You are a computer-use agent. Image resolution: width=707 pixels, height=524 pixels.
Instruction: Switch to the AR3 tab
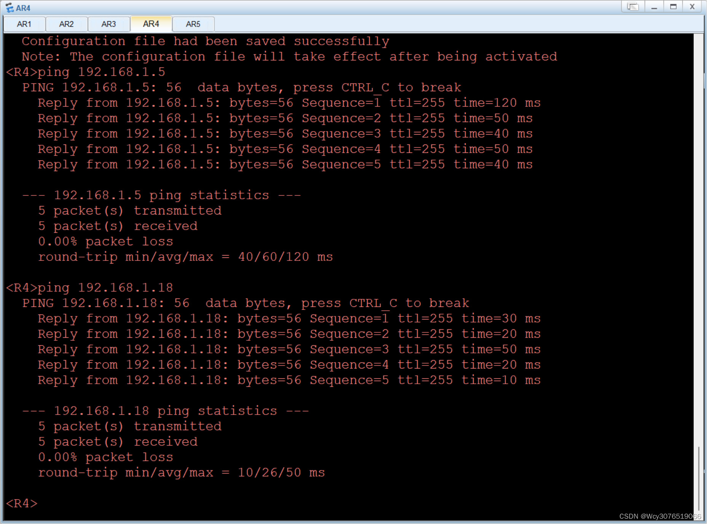[109, 24]
